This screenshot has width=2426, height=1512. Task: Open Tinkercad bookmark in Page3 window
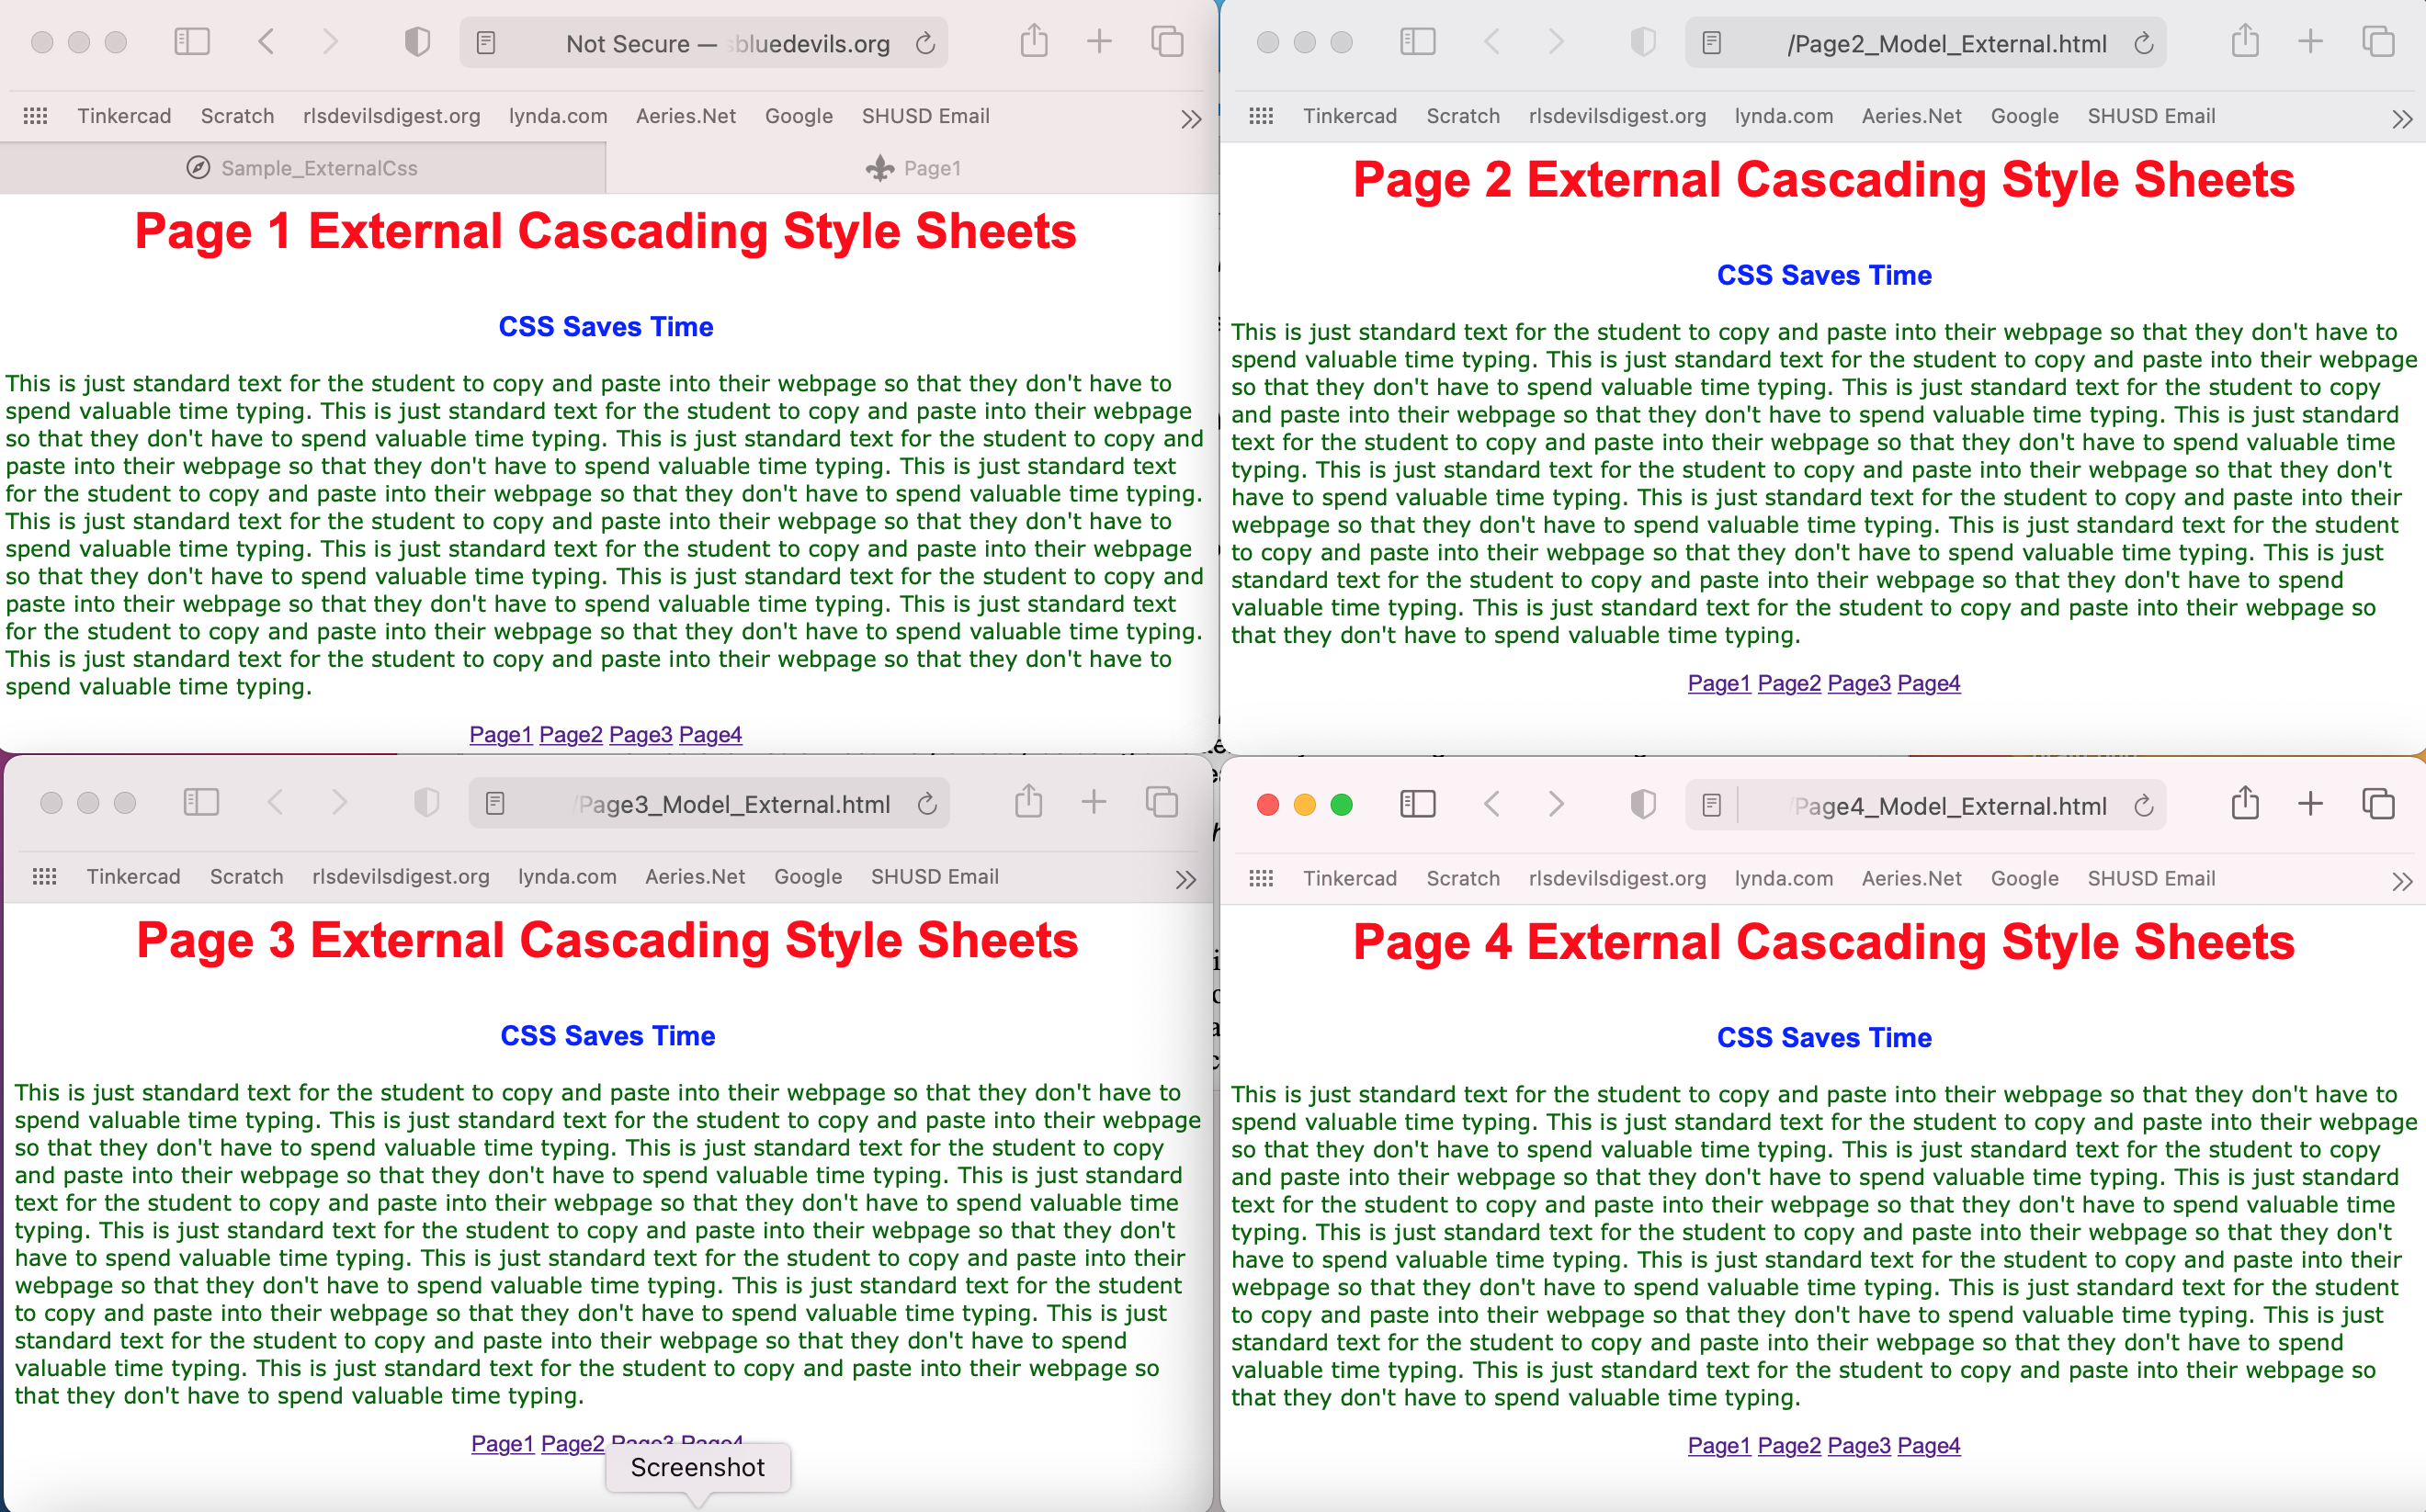coord(133,876)
